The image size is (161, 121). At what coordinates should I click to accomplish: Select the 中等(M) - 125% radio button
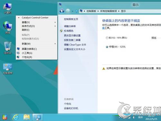[x=107, y=47]
